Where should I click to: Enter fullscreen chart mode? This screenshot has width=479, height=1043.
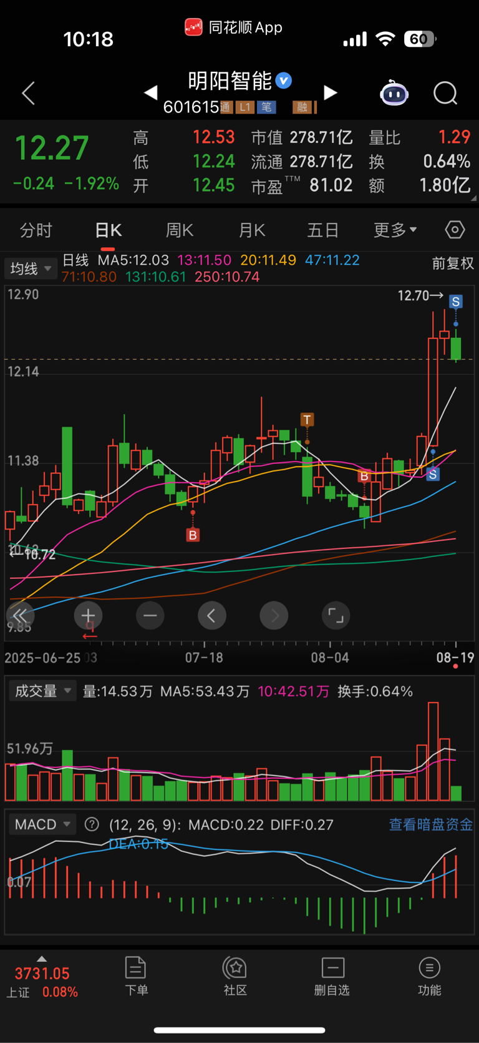(336, 616)
